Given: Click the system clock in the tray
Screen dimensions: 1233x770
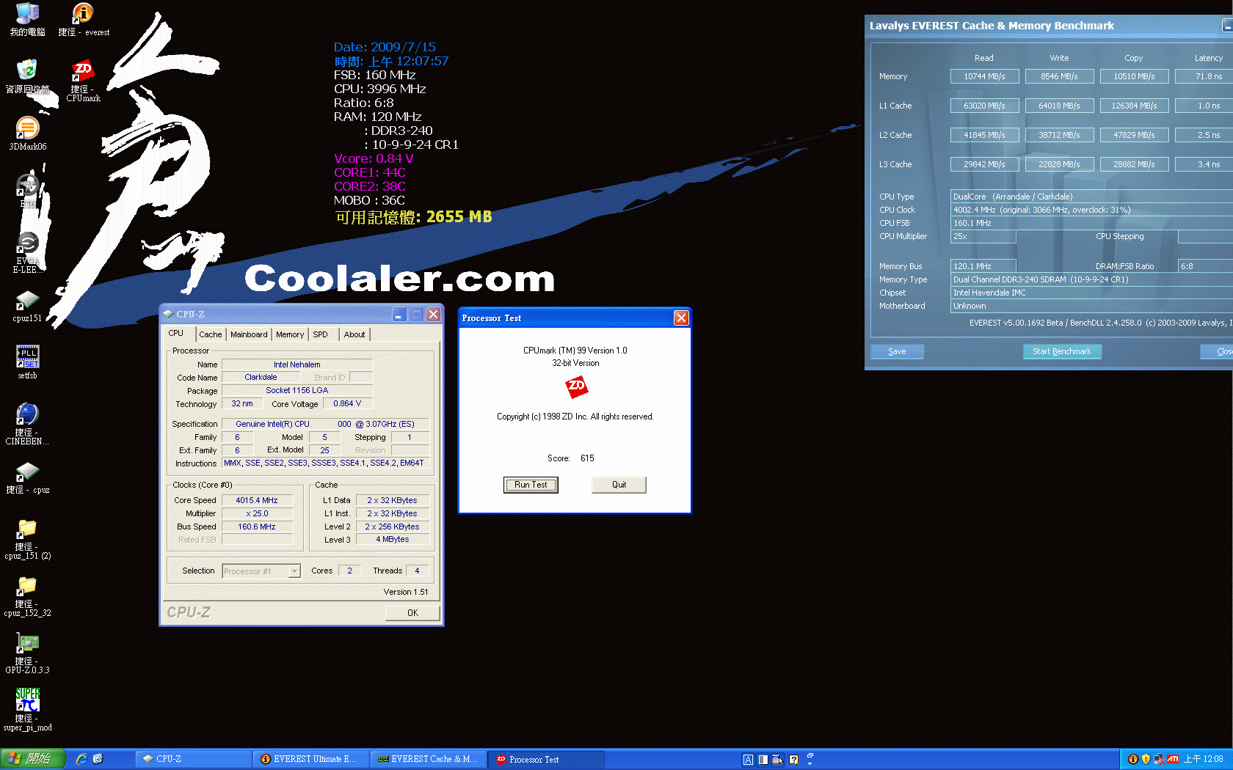Looking at the screenshot, I should [x=1203, y=759].
